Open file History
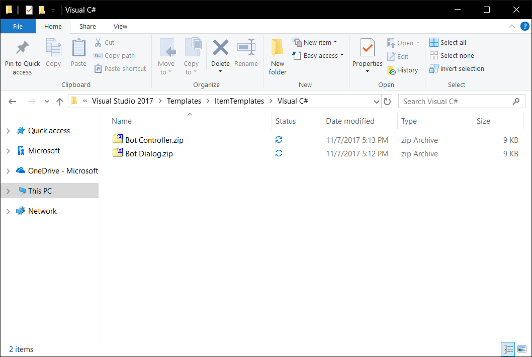 click(402, 70)
